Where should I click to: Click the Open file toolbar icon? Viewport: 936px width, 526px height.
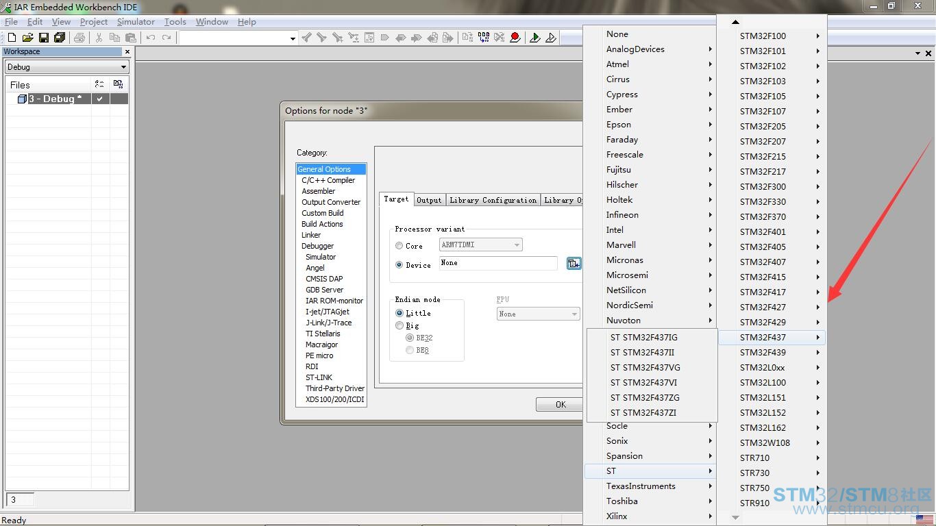(x=27, y=38)
